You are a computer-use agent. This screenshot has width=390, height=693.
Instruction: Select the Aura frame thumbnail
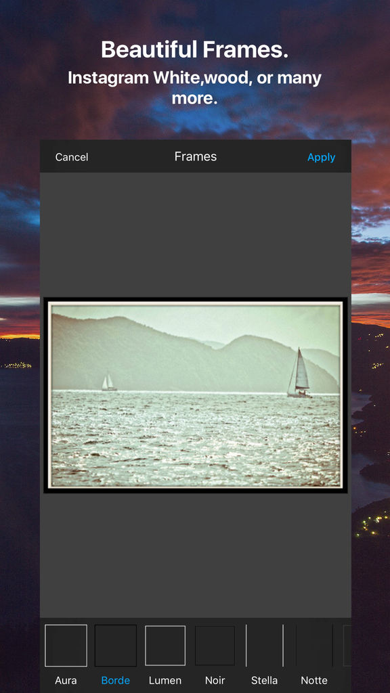(x=66, y=645)
